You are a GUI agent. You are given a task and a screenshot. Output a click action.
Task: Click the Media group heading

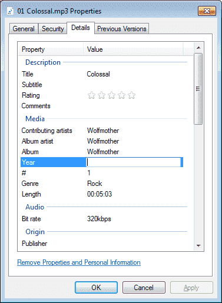(x=35, y=119)
